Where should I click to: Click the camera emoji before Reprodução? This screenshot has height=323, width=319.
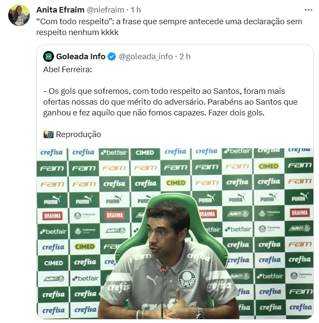pyautogui.click(x=48, y=134)
